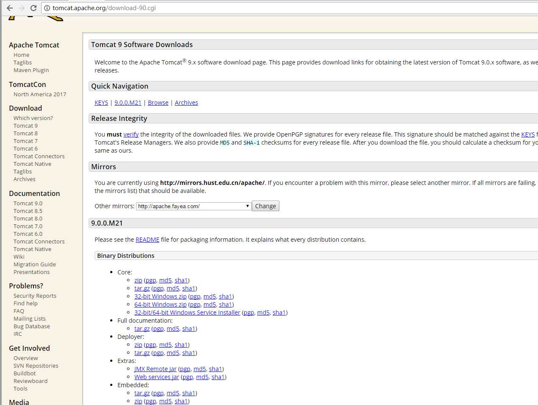Go back with the browser back arrow
Viewport: 538px width, 405px height.
click(9, 8)
